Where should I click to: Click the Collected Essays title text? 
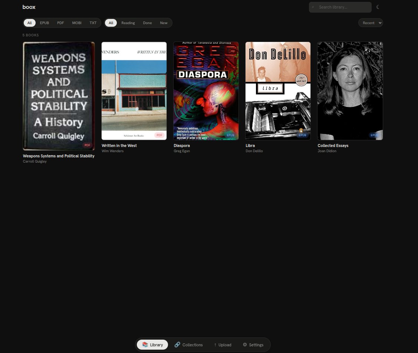(333, 146)
